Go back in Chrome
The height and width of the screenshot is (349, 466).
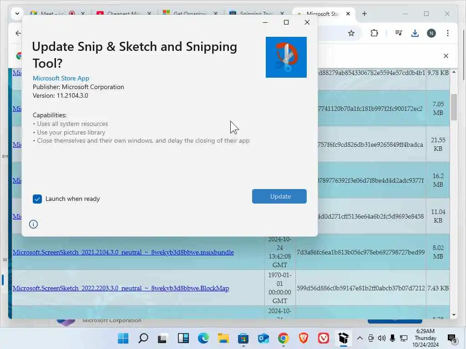tap(18, 33)
